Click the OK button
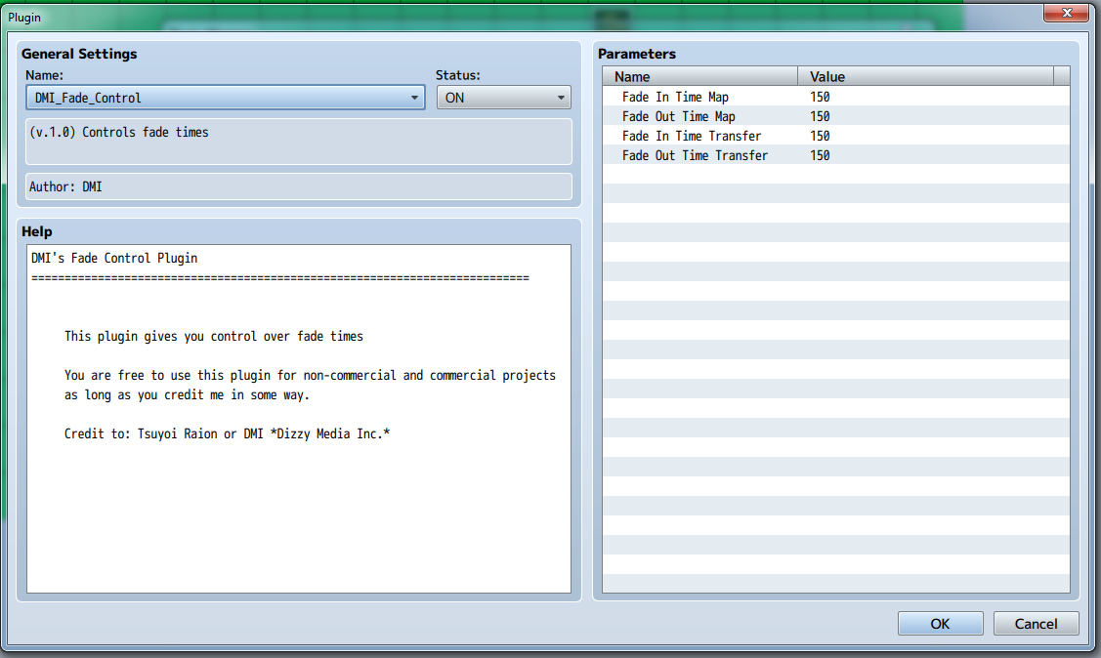 point(940,624)
